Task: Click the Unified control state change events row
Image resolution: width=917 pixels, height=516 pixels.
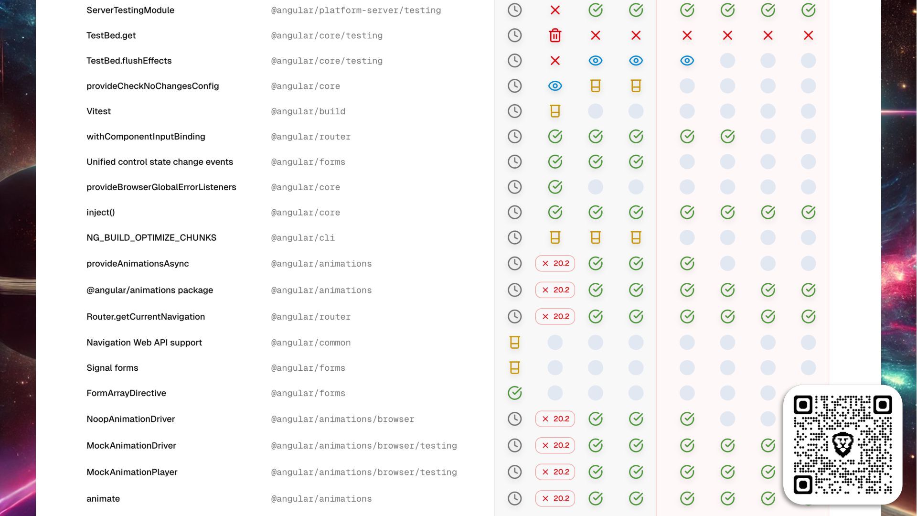Action: click(x=160, y=162)
